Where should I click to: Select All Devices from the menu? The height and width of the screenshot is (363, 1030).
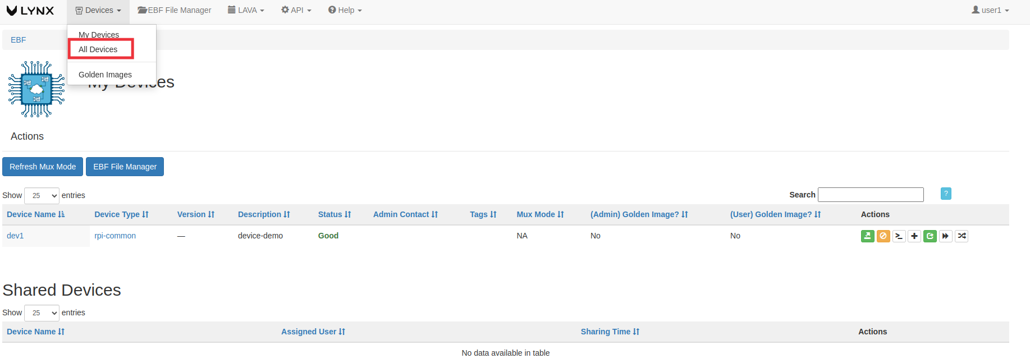pos(98,49)
